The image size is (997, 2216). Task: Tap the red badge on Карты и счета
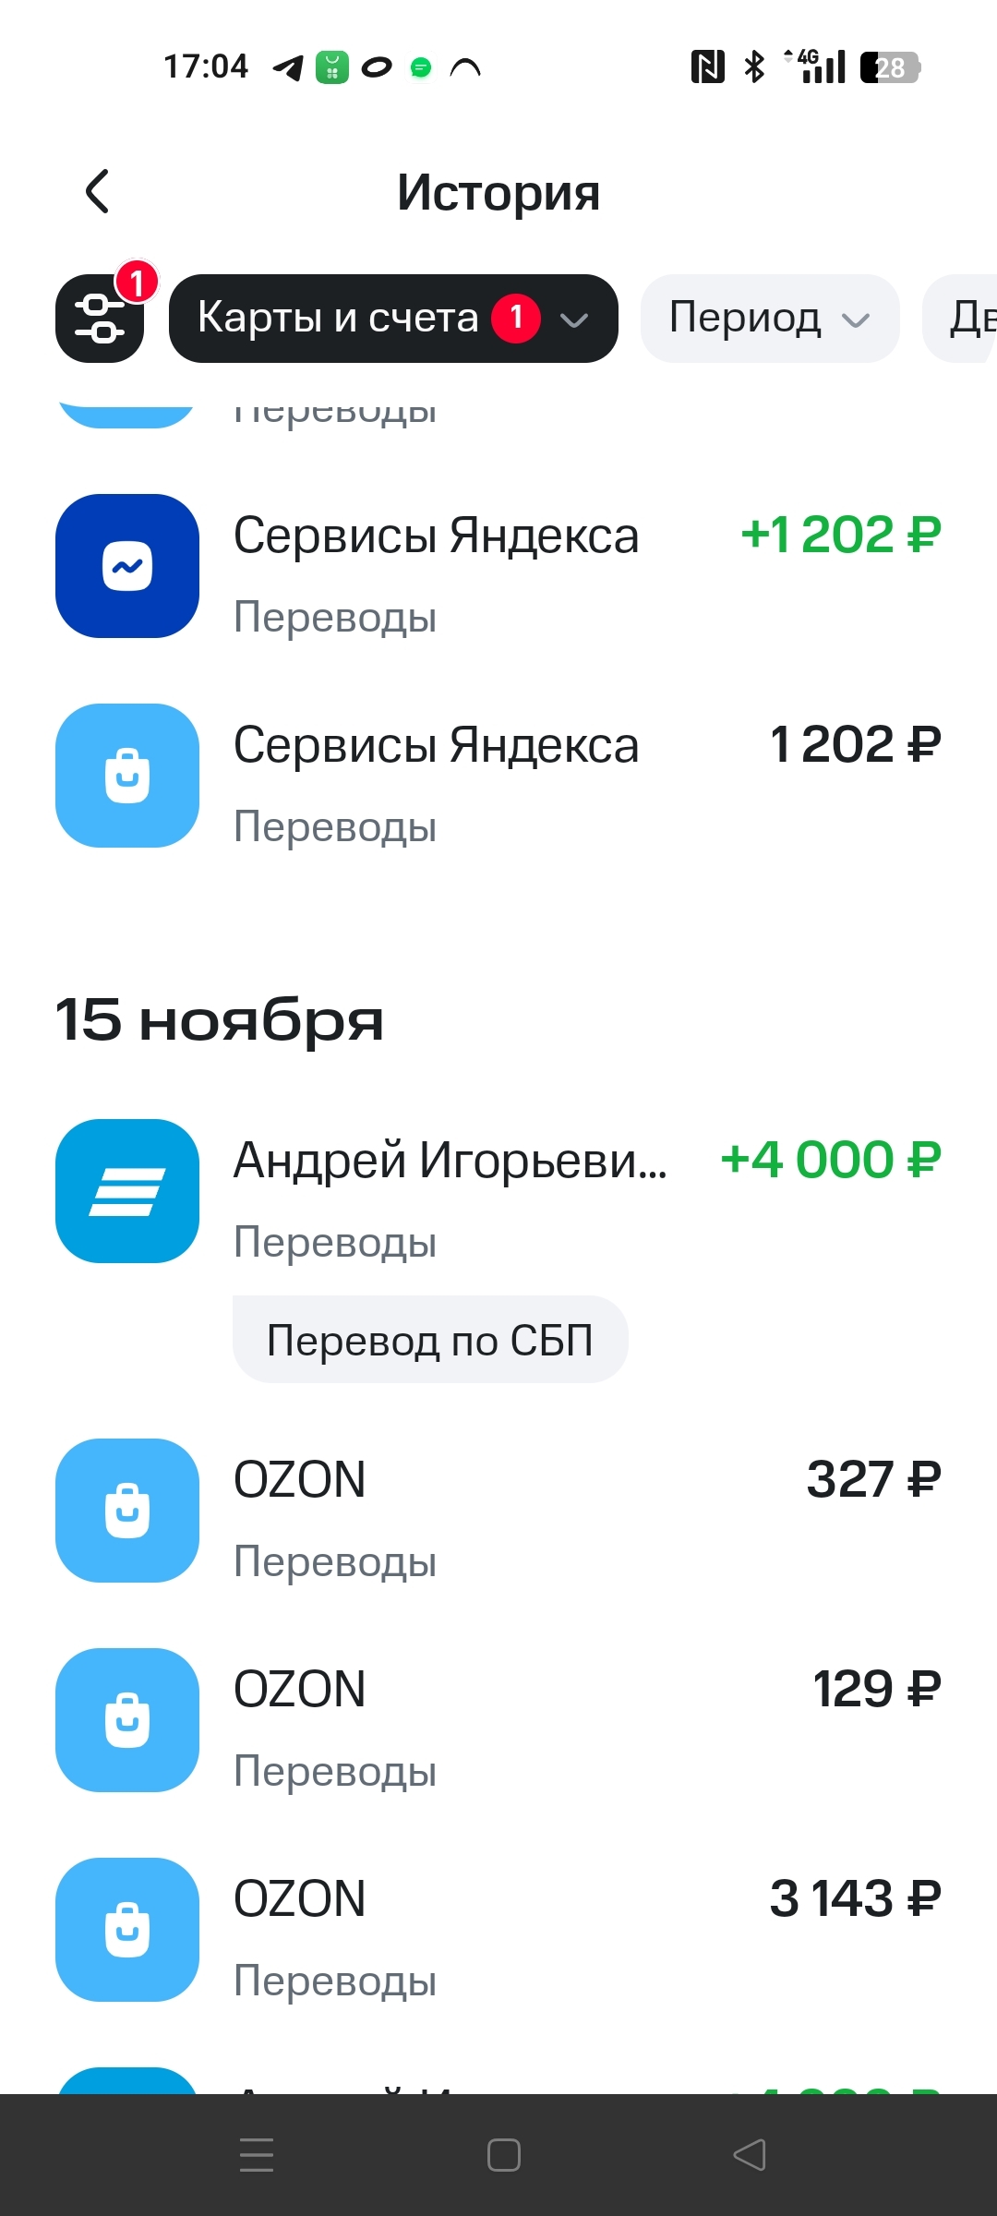coord(516,318)
